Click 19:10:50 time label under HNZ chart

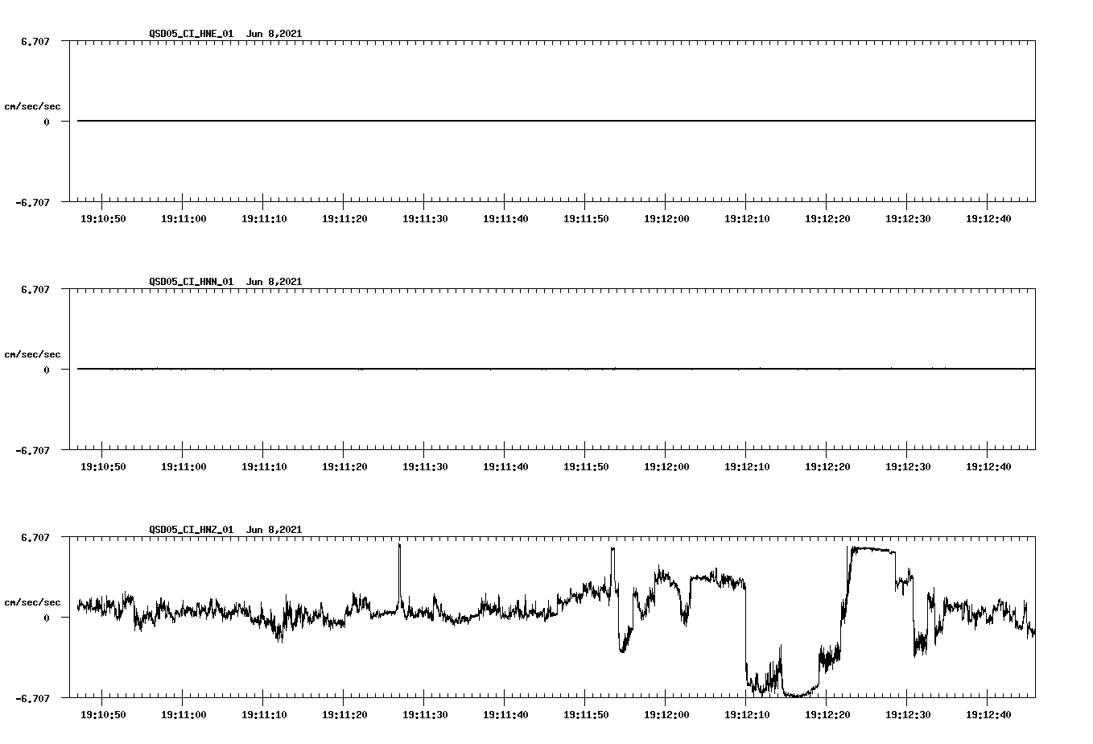[x=103, y=714]
